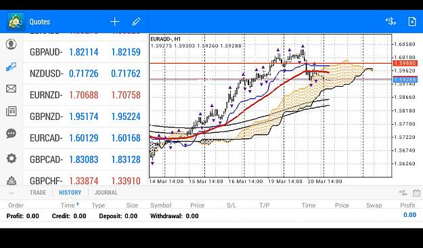
Task: Open the chat bubble icon
Action: 11,133
